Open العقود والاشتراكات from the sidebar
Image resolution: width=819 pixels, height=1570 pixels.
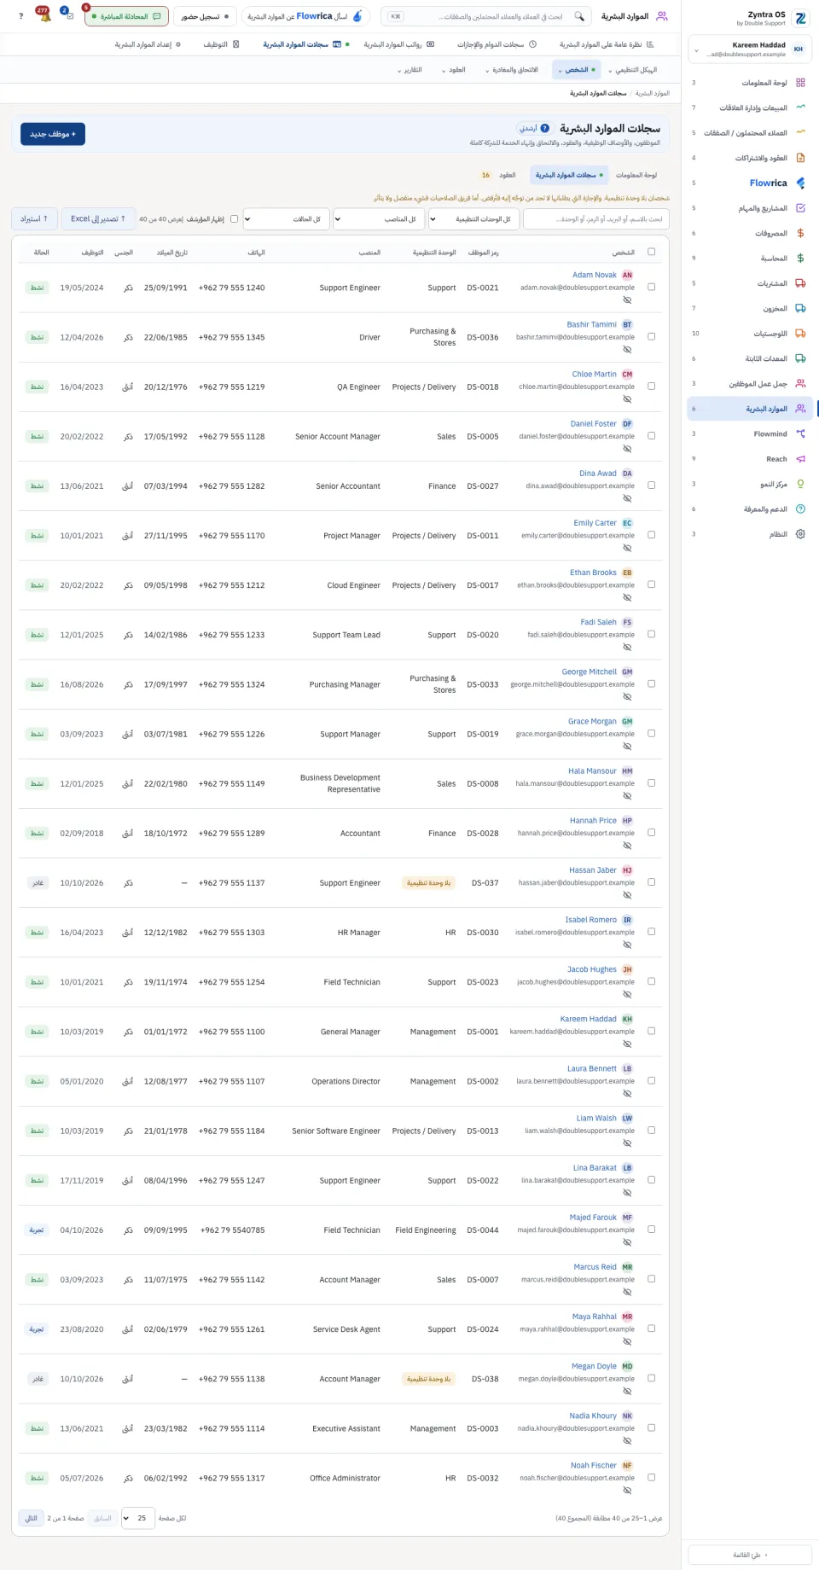click(x=749, y=158)
